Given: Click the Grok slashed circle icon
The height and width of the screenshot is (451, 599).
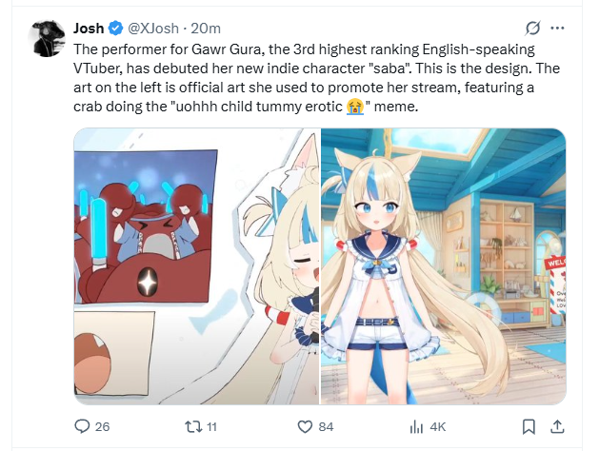Looking at the screenshot, I should click(533, 28).
